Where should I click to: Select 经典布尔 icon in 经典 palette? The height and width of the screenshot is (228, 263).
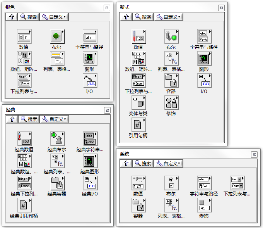pyautogui.click(x=57, y=139)
